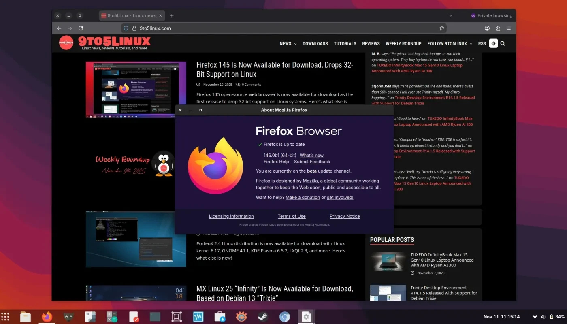Viewport: 567px width, 324px height.
Task: Select the TUTORIALS menu item
Action: tap(345, 43)
